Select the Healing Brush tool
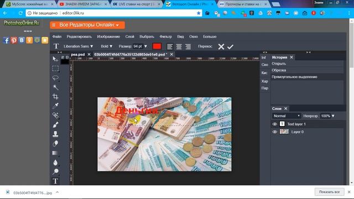Viewport: 354px width, 199px height. (55, 116)
